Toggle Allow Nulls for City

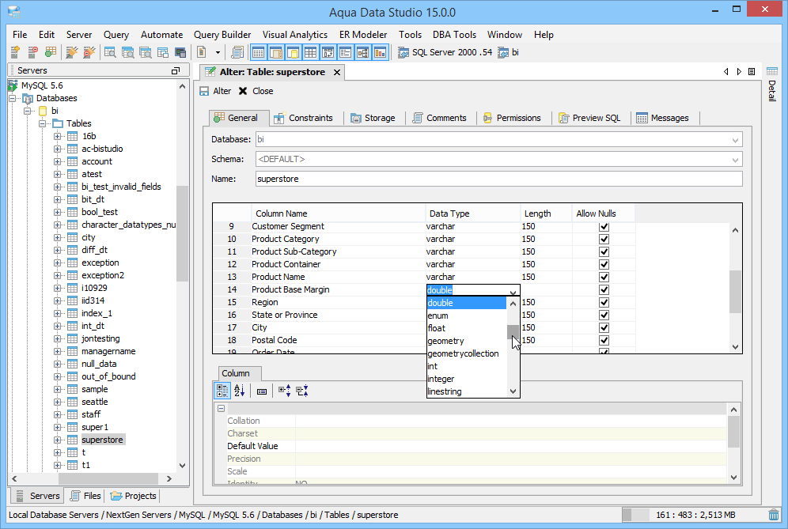click(604, 327)
